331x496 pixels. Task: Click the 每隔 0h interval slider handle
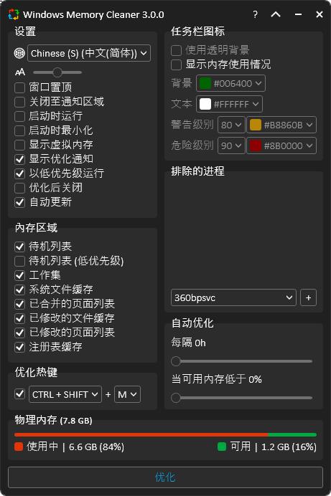click(x=176, y=361)
